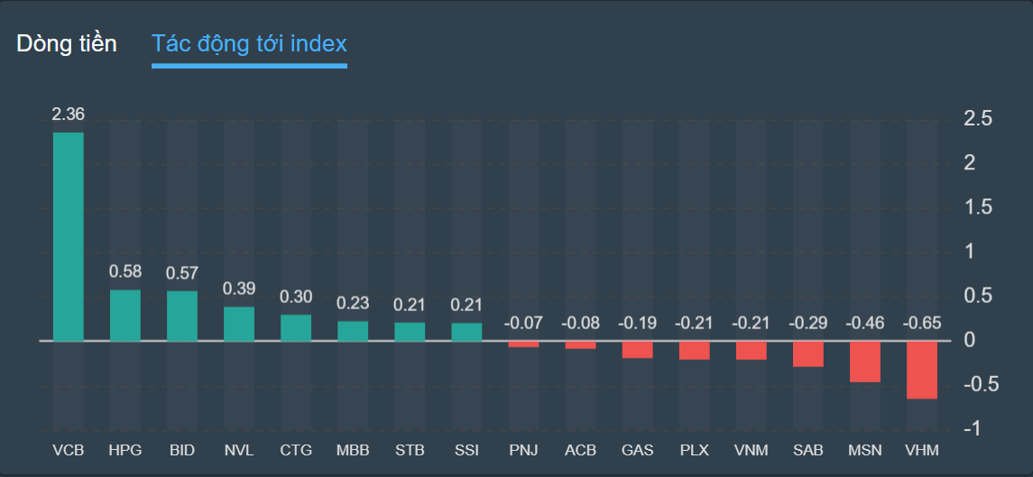1033x477 pixels.
Task: Click the red GAS bar
Action: tap(638, 349)
